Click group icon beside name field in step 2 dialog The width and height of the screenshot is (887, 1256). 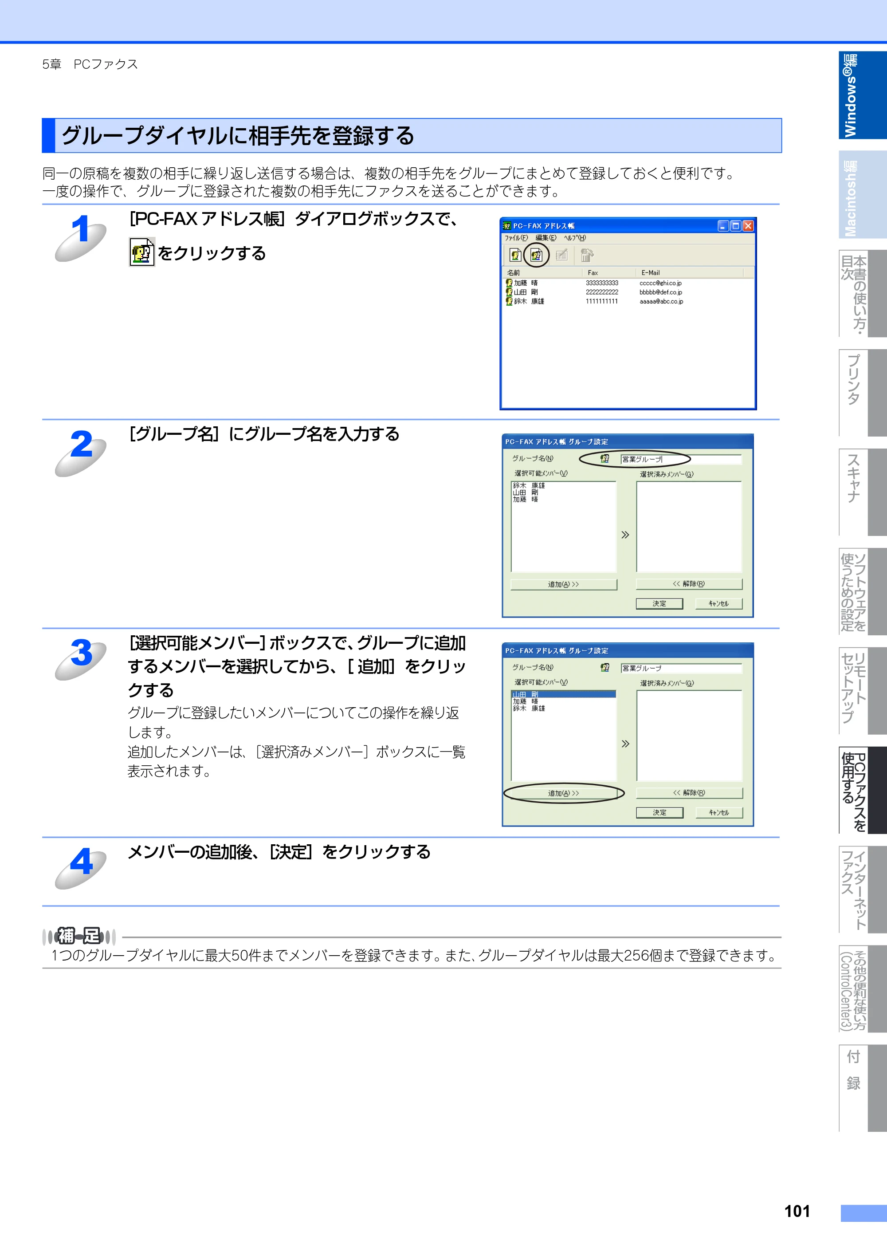click(x=604, y=459)
